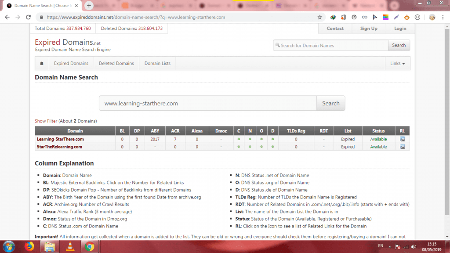Viewport: 450px width, 253px height.
Task: Open VLC media player from taskbar
Action: pos(70,246)
